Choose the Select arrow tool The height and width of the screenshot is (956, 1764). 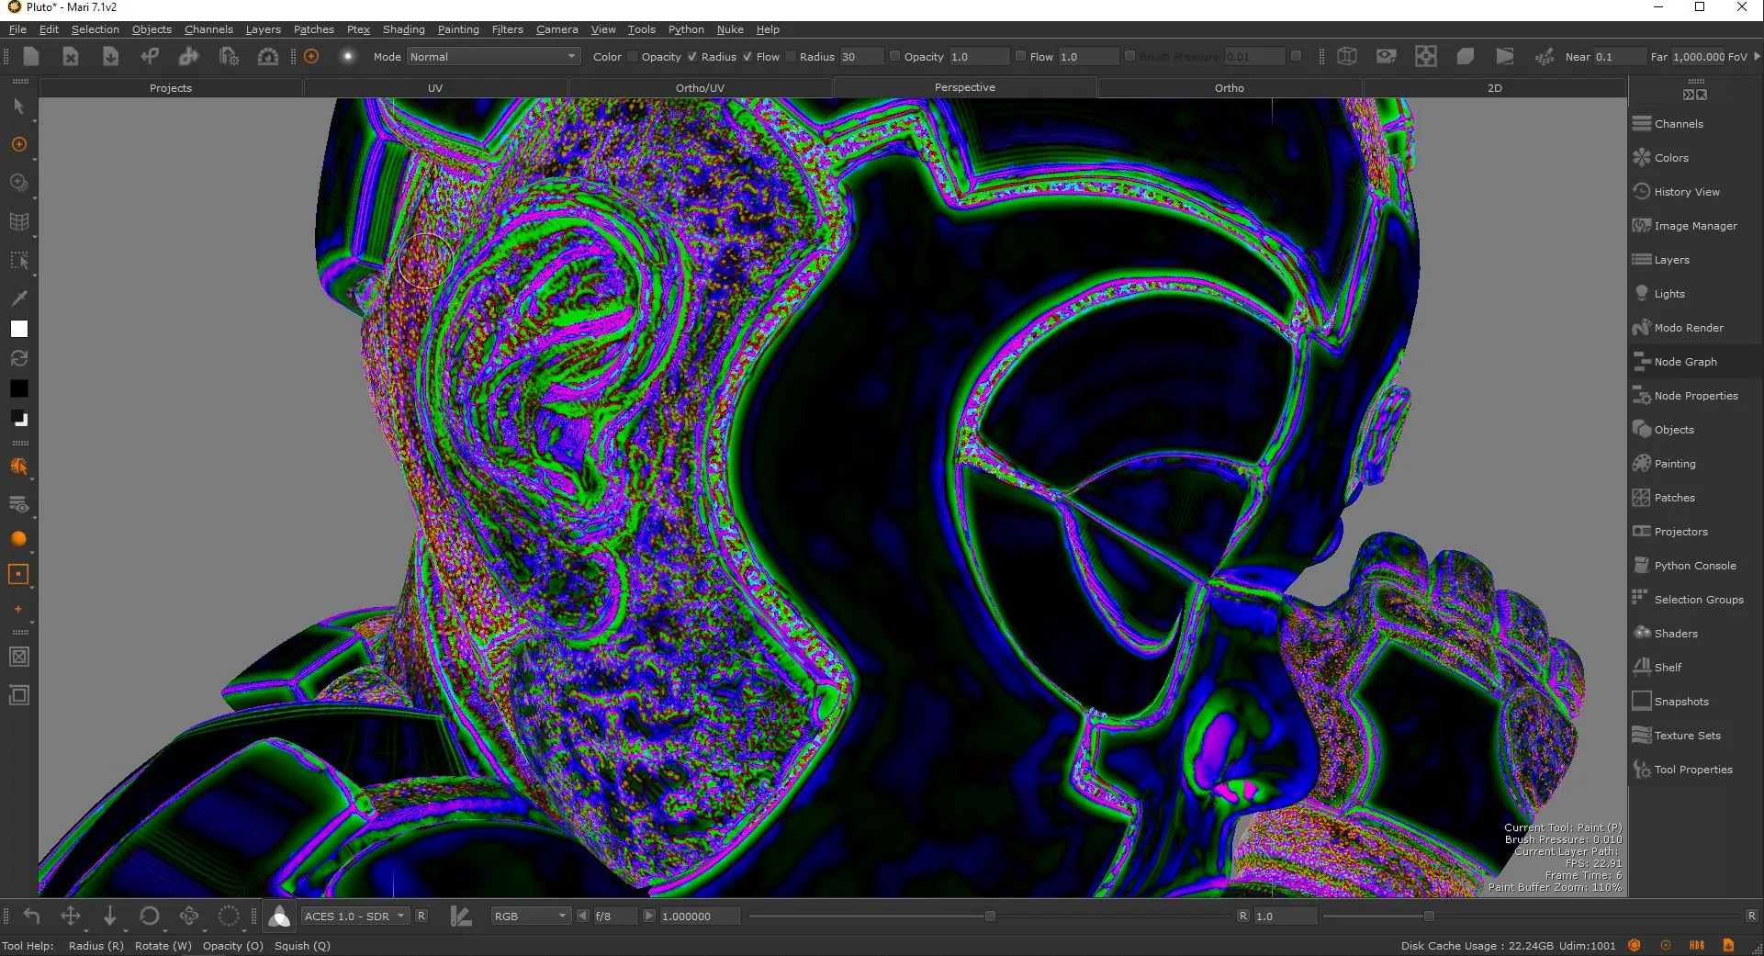[x=18, y=107]
